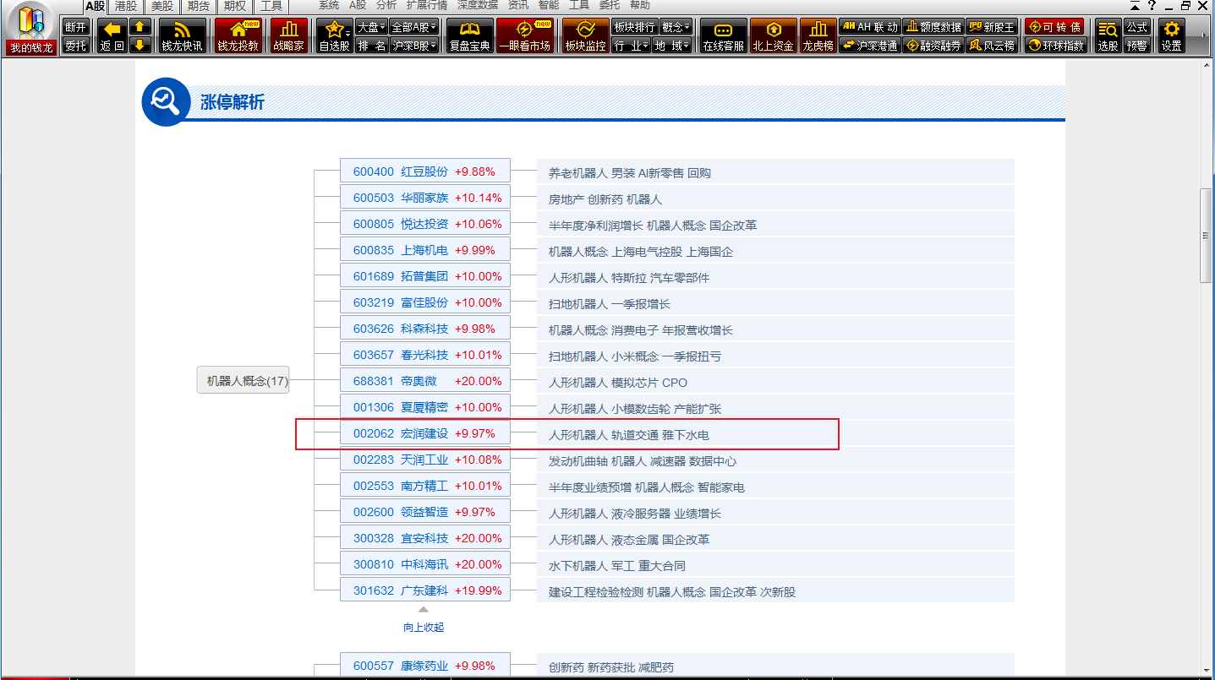Click the down arrow toolbar button
The width and height of the screenshot is (1215, 680).
click(x=140, y=45)
